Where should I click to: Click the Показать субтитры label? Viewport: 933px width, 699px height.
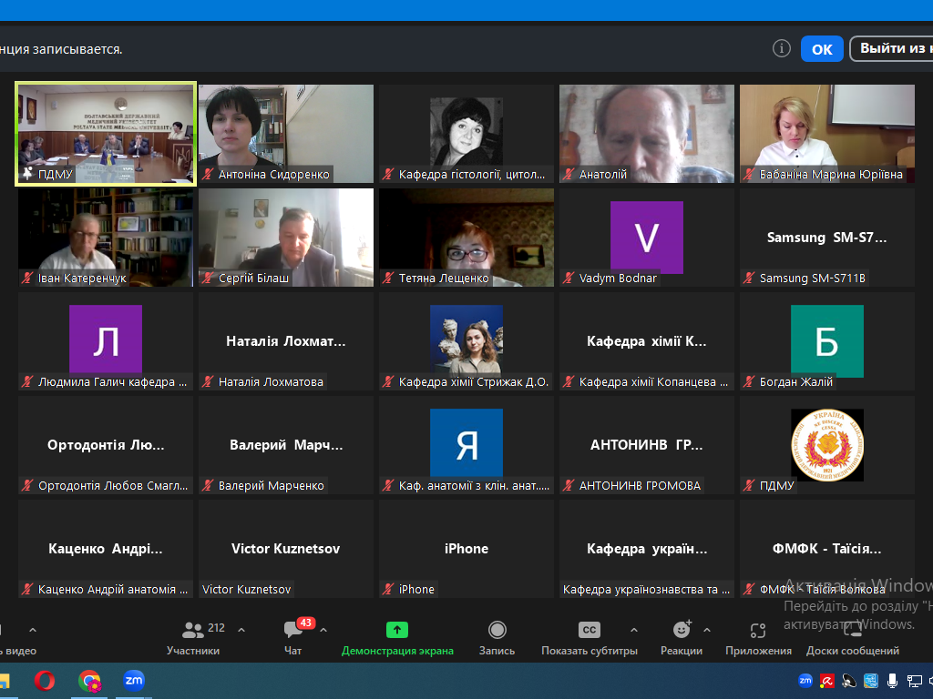(x=590, y=651)
